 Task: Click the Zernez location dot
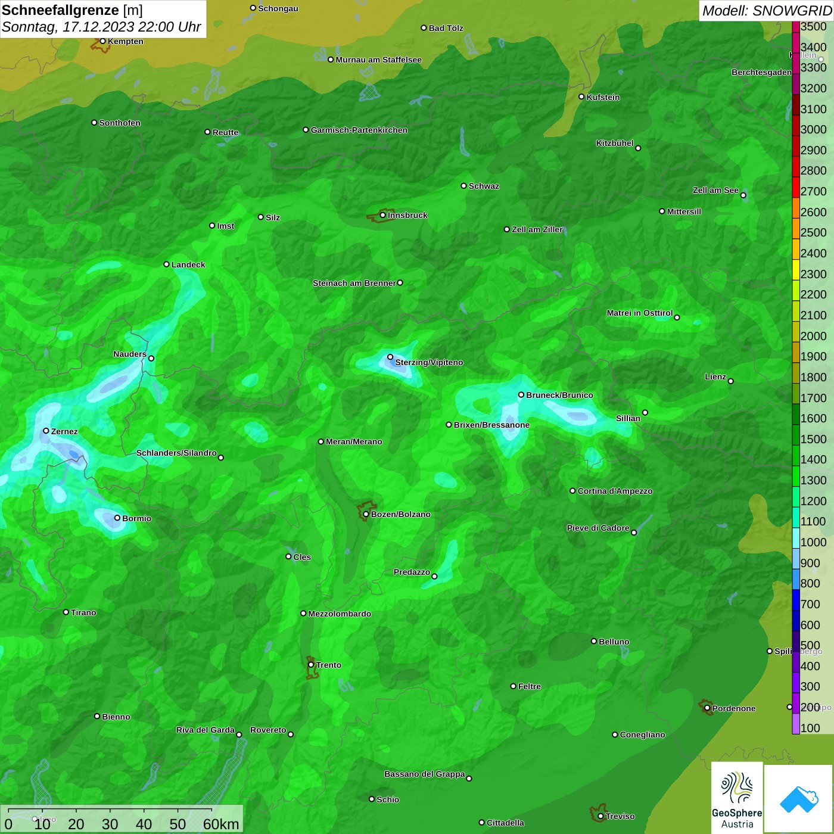pos(46,431)
